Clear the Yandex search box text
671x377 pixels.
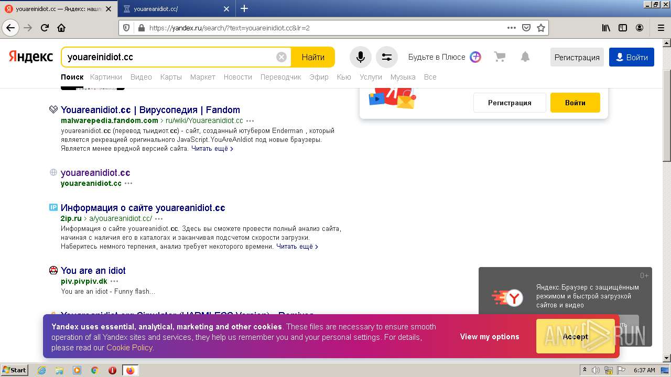click(282, 57)
